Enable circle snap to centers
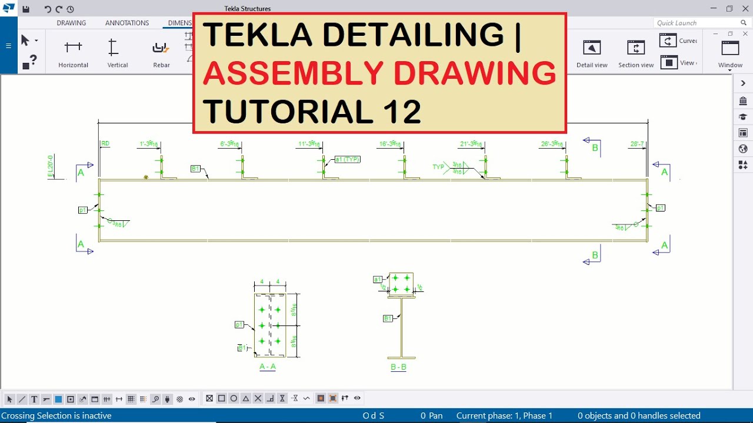This screenshot has width=753, height=423. (x=234, y=398)
